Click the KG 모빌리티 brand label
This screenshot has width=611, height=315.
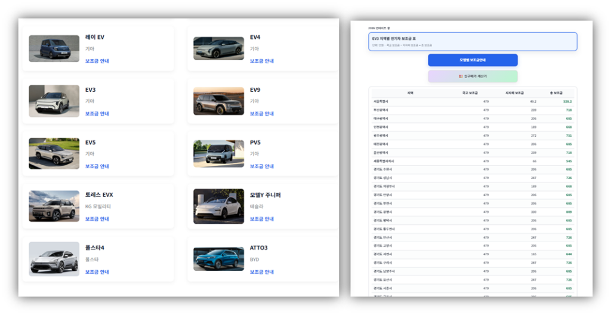click(98, 206)
